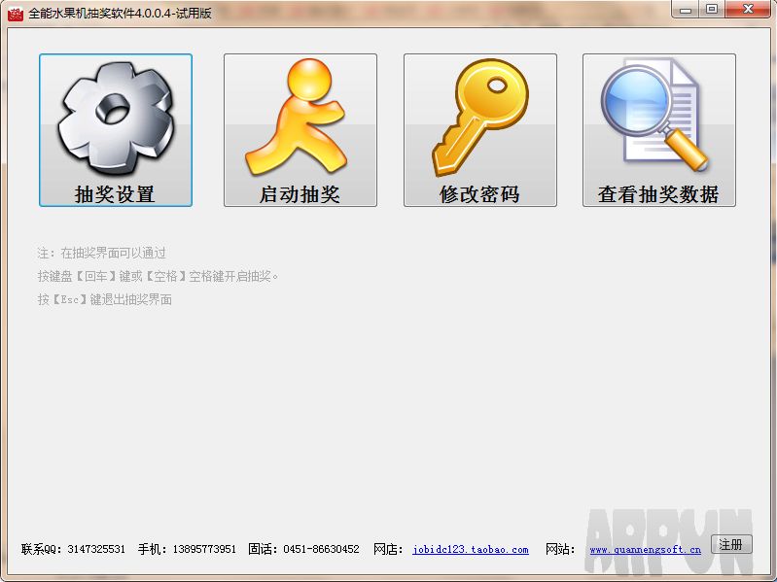Viewport: 777px width, 582px height.
Task: Click the 注册 register button
Action: pos(731,544)
